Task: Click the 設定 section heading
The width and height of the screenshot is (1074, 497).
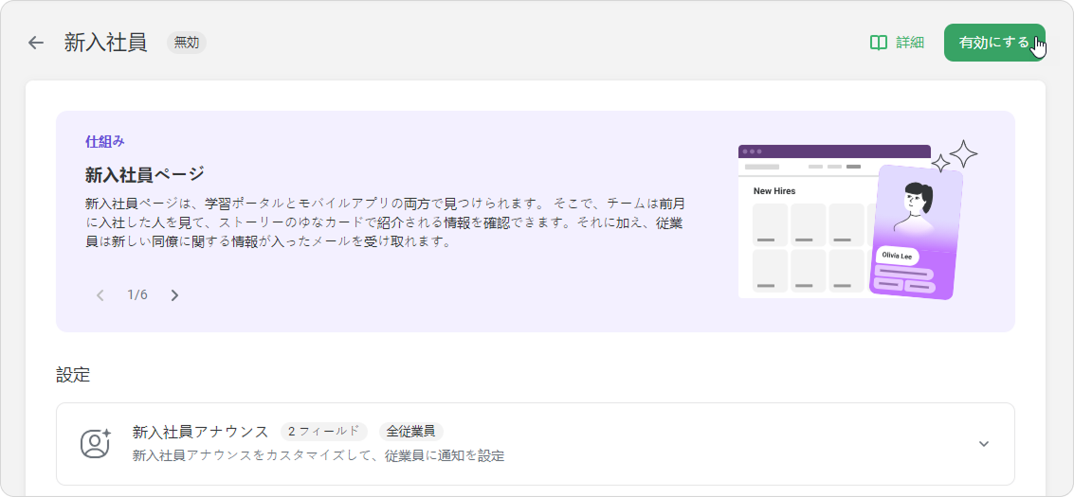Action: coord(73,375)
